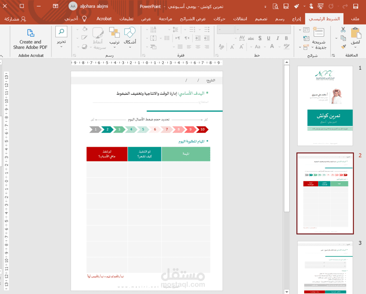Expand the Shapes (أشكال) dropdown arrow
The image size is (366, 294).
130,47
